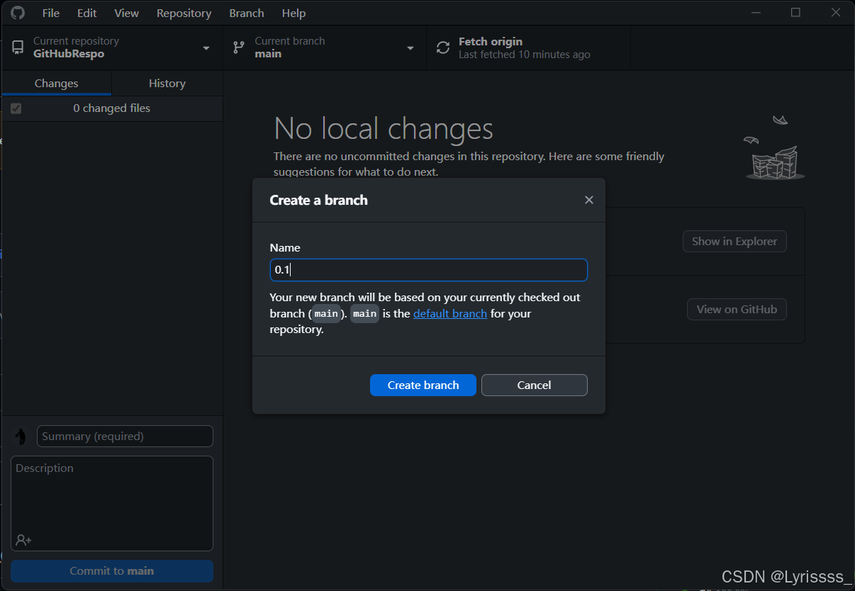
Task: Open the Branch menu
Action: [x=247, y=13]
